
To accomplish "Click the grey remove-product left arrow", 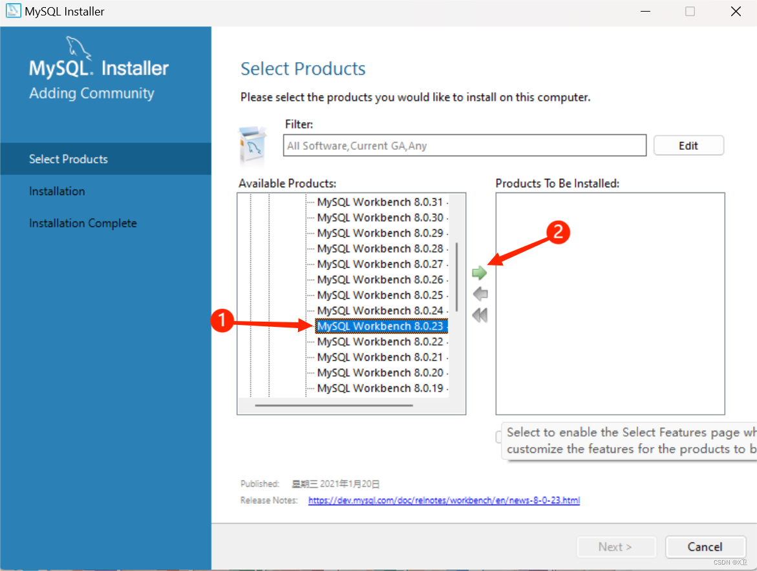I will 480,294.
